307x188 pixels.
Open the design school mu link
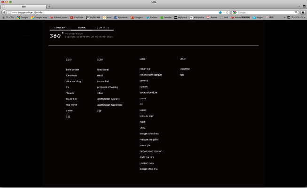coord(149,133)
